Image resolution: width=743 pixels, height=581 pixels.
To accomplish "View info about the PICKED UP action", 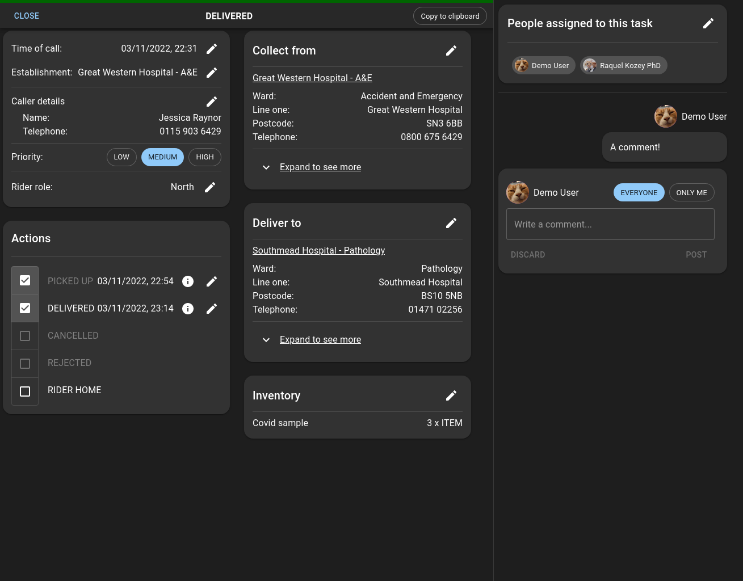I will click(x=188, y=281).
